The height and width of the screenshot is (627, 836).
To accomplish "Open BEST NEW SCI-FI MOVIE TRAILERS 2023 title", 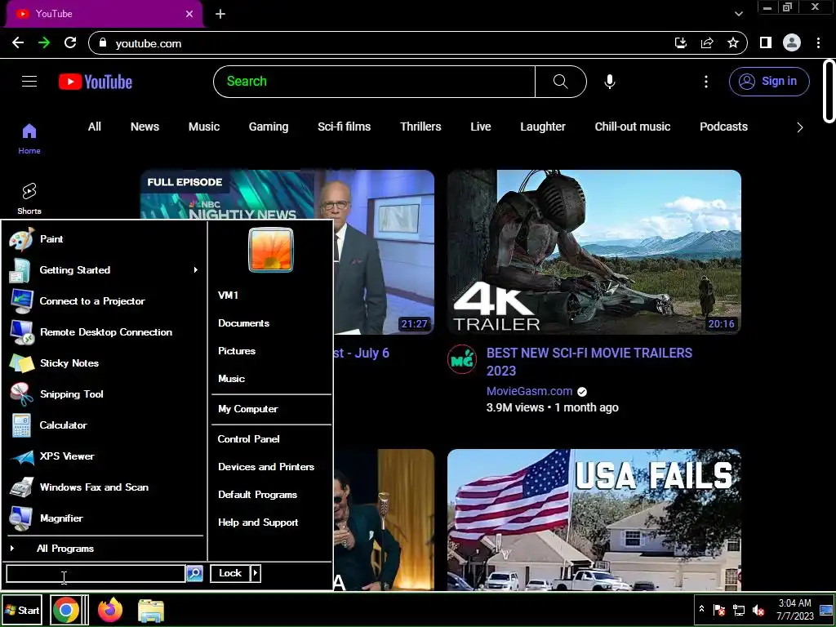I will [x=589, y=362].
